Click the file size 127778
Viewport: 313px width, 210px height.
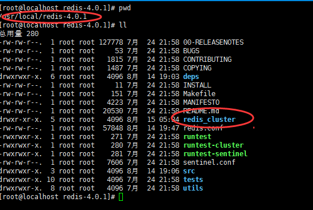(x=111, y=42)
